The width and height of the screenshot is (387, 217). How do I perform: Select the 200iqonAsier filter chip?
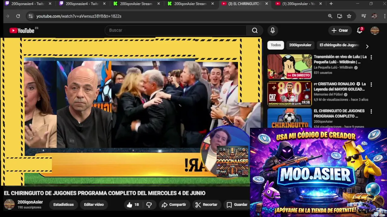click(x=300, y=45)
